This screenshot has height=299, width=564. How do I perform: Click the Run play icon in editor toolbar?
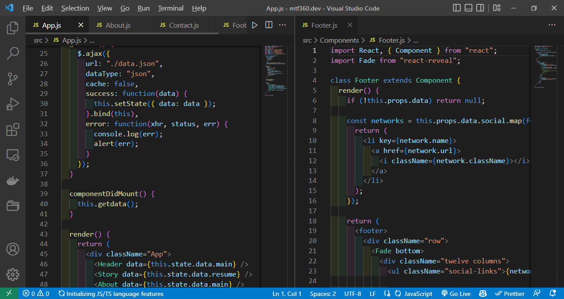255,25
